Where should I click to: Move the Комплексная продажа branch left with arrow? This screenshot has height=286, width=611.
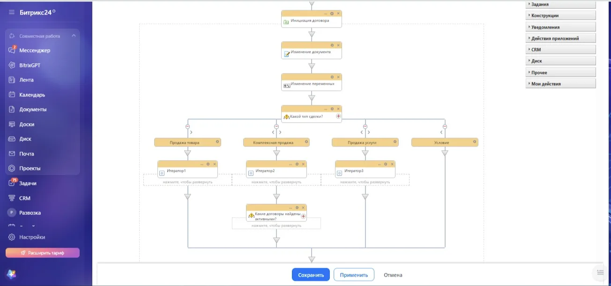(273, 132)
